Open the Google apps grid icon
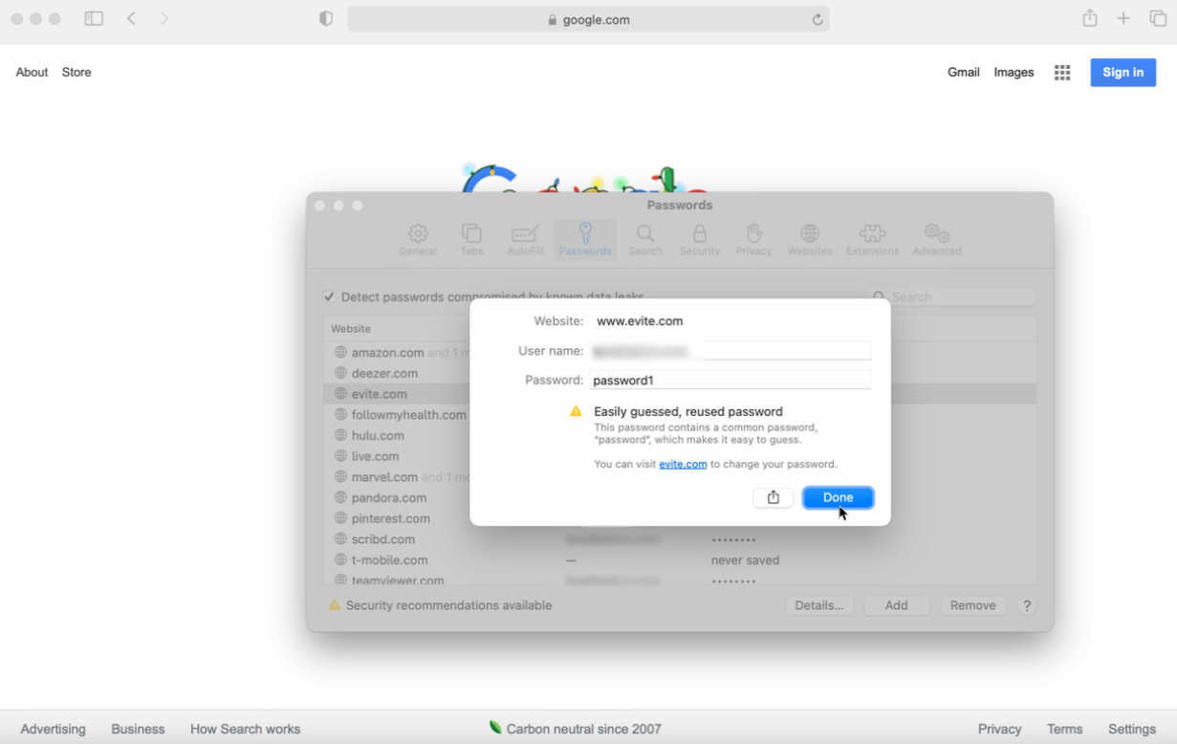1177x744 pixels. tap(1061, 73)
